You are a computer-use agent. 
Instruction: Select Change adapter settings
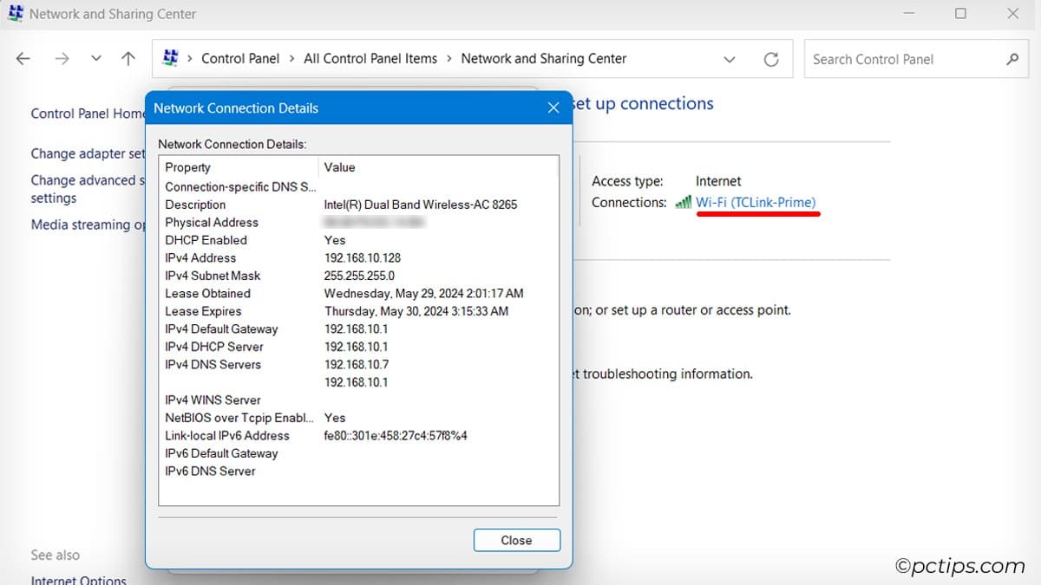87,153
